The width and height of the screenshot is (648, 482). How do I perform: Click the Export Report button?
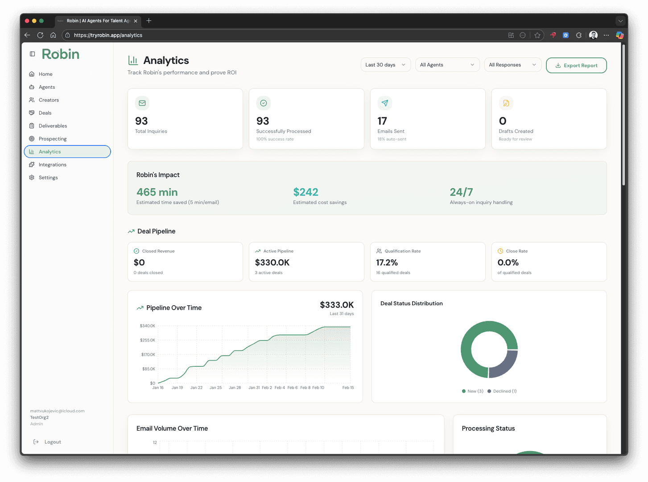pos(576,65)
